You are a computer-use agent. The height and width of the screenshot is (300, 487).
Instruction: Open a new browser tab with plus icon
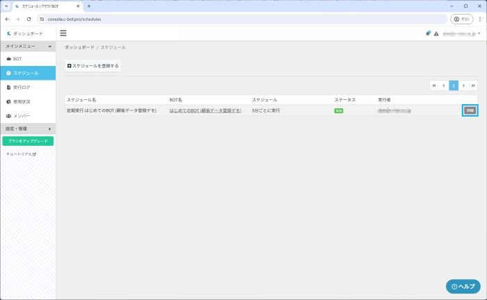(89, 6)
